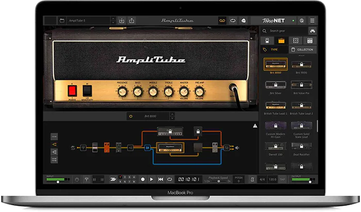This screenshot has height=212, width=361.
Task: Click the signal splitter block
Action: tap(130, 148)
